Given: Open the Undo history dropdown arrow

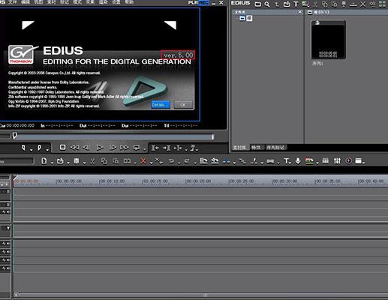Looking at the screenshot, I should [x=179, y=163].
